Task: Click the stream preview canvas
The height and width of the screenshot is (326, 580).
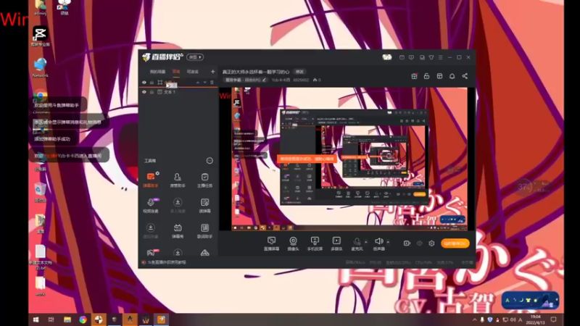Action: pos(347,159)
